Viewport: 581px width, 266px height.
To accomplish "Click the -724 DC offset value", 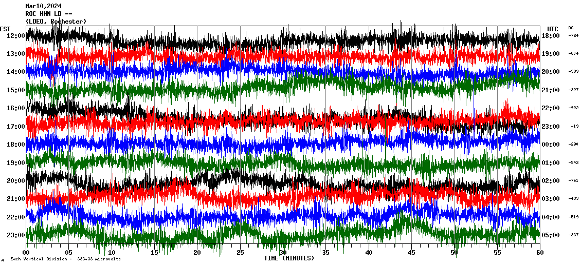I will point(573,36).
